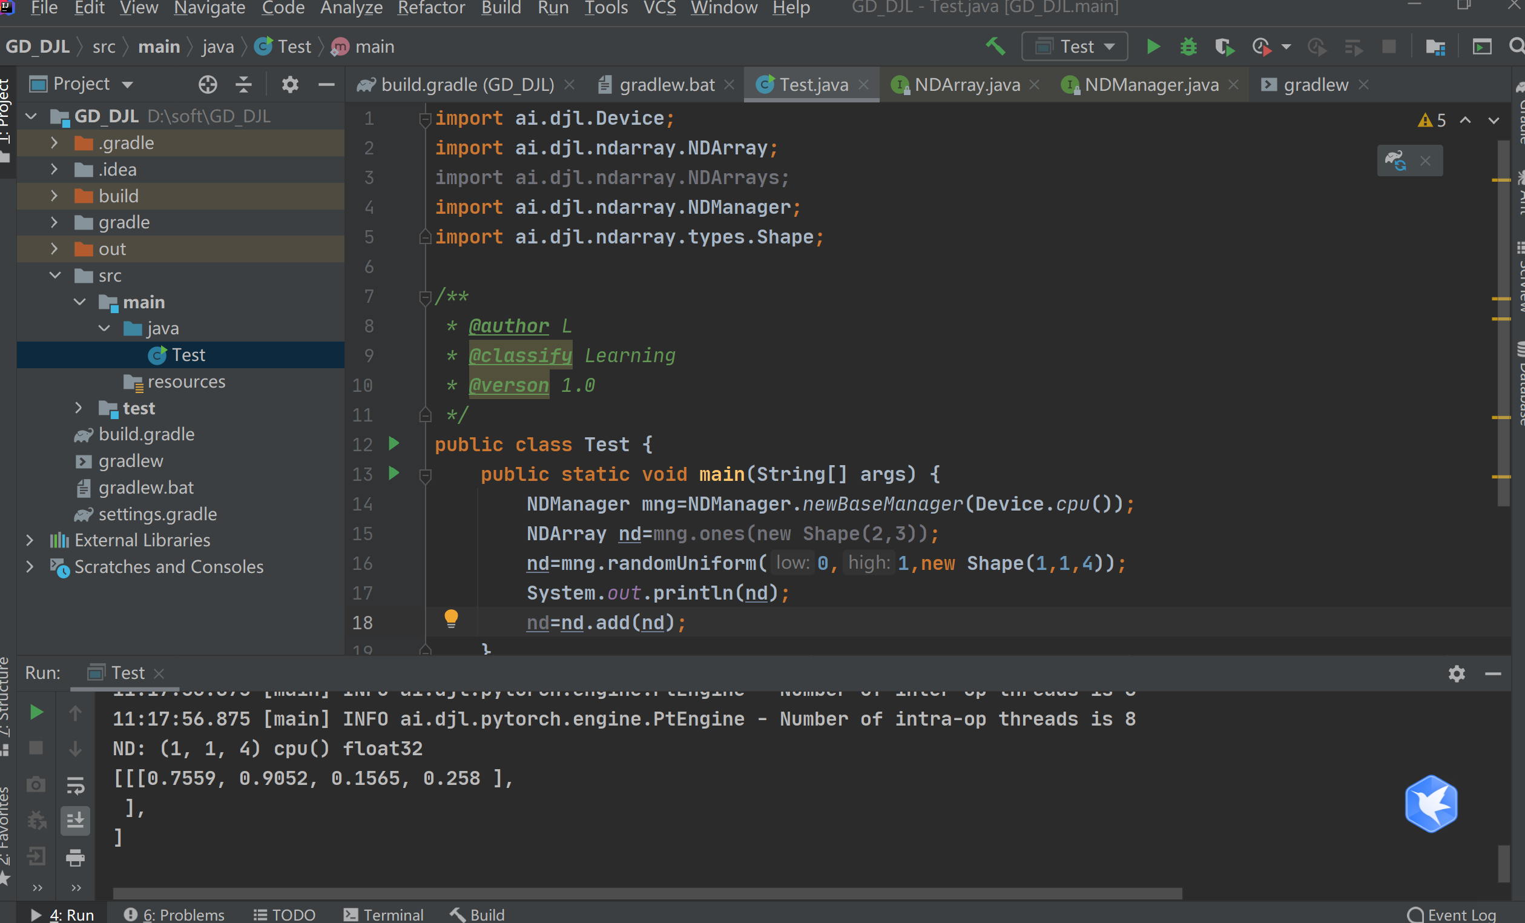Click the Select Opened File target icon
Viewport: 1525px width, 923px height.
[208, 84]
